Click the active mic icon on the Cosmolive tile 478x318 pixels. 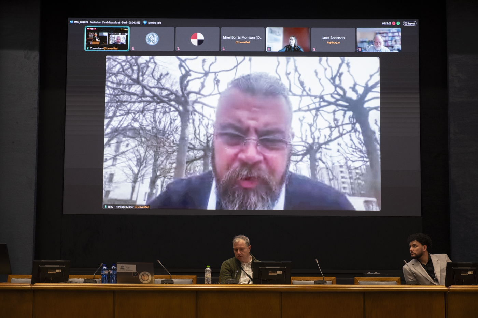coord(88,48)
